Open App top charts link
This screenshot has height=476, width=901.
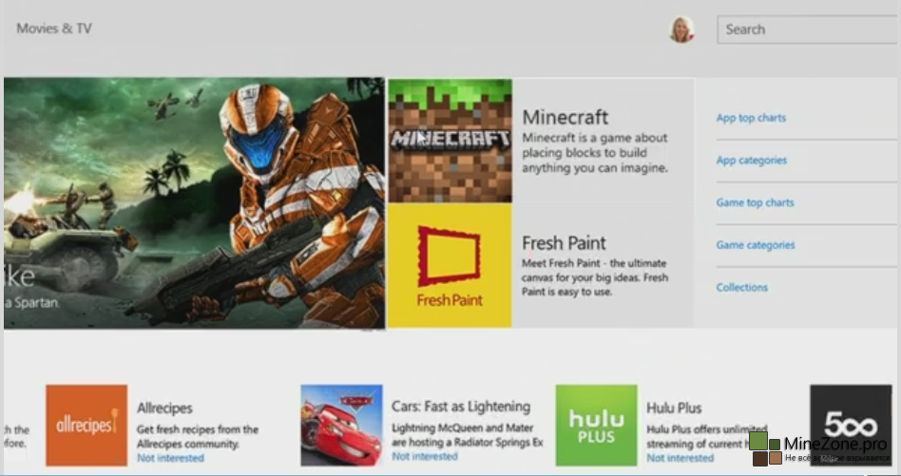click(x=751, y=118)
